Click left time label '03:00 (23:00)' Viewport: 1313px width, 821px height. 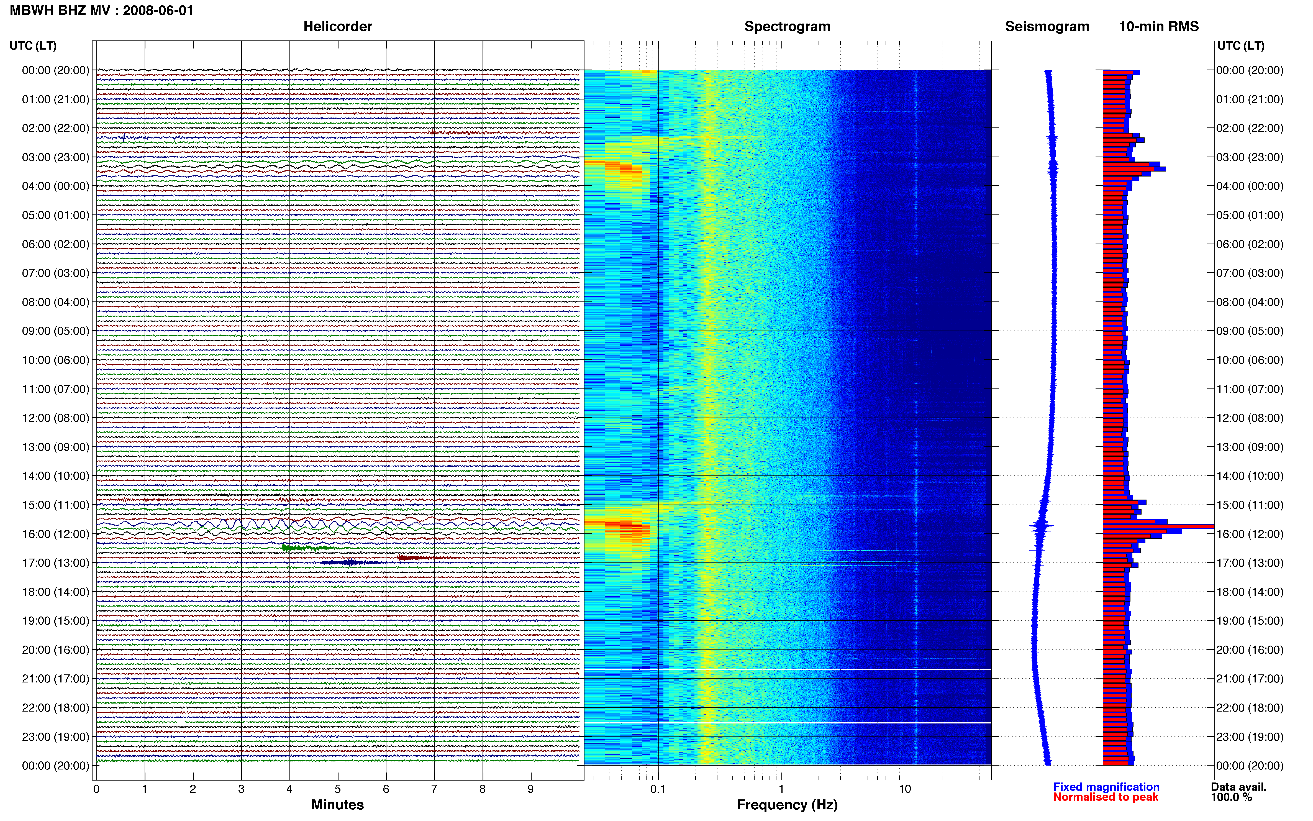(x=55, y=157)
